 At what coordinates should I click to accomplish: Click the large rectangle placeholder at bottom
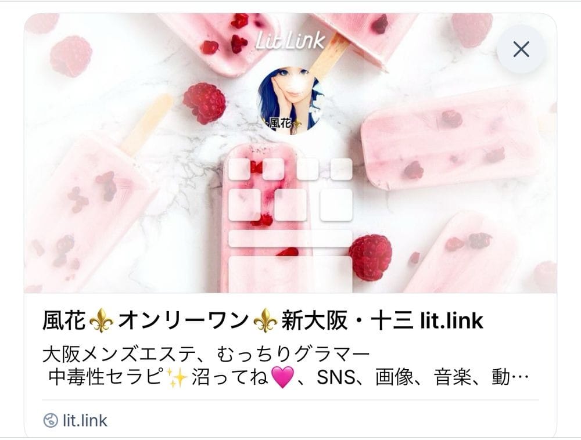[290, 274]
